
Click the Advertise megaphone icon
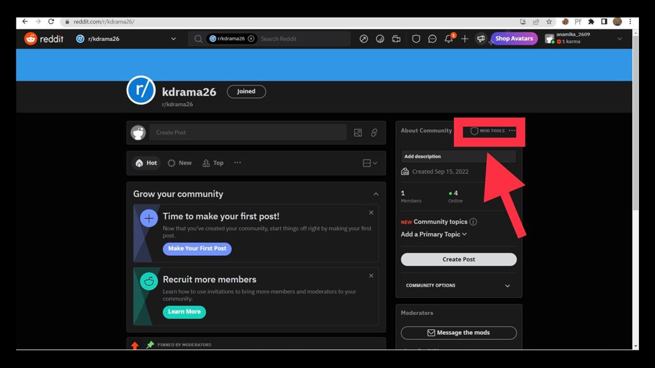point(481,39)
